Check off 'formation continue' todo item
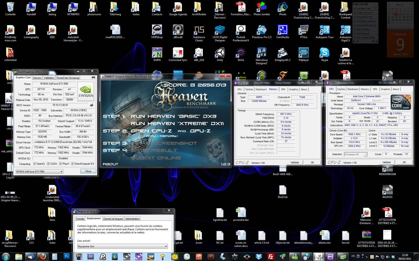Image resolution: width=419 pixels, height=261 pixels. tap(355, 21)
